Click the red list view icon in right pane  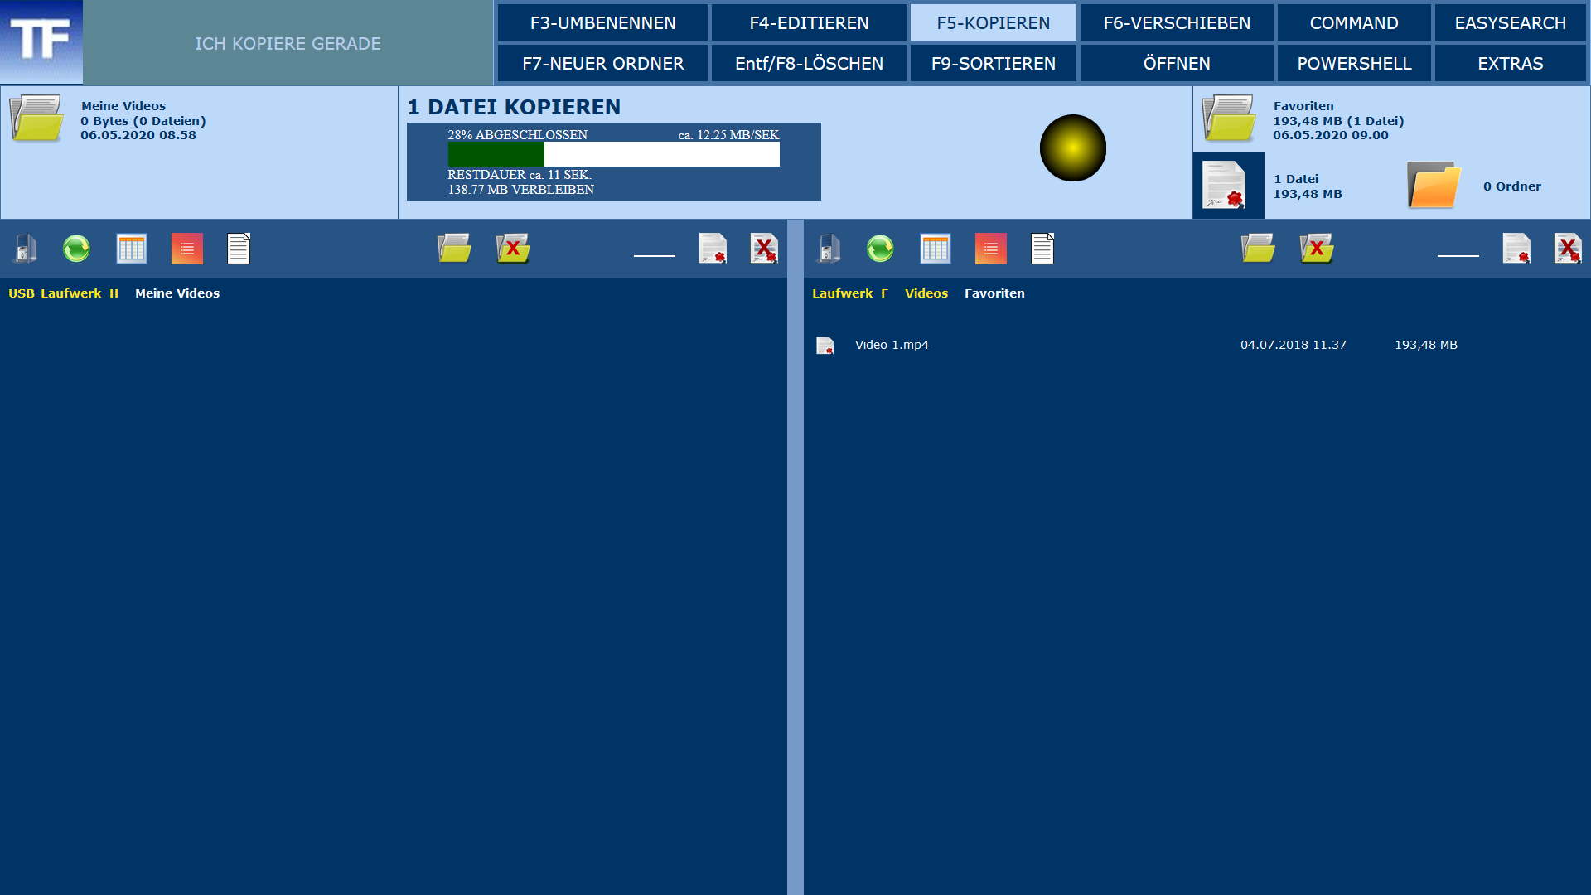click(x=990, y=249)
